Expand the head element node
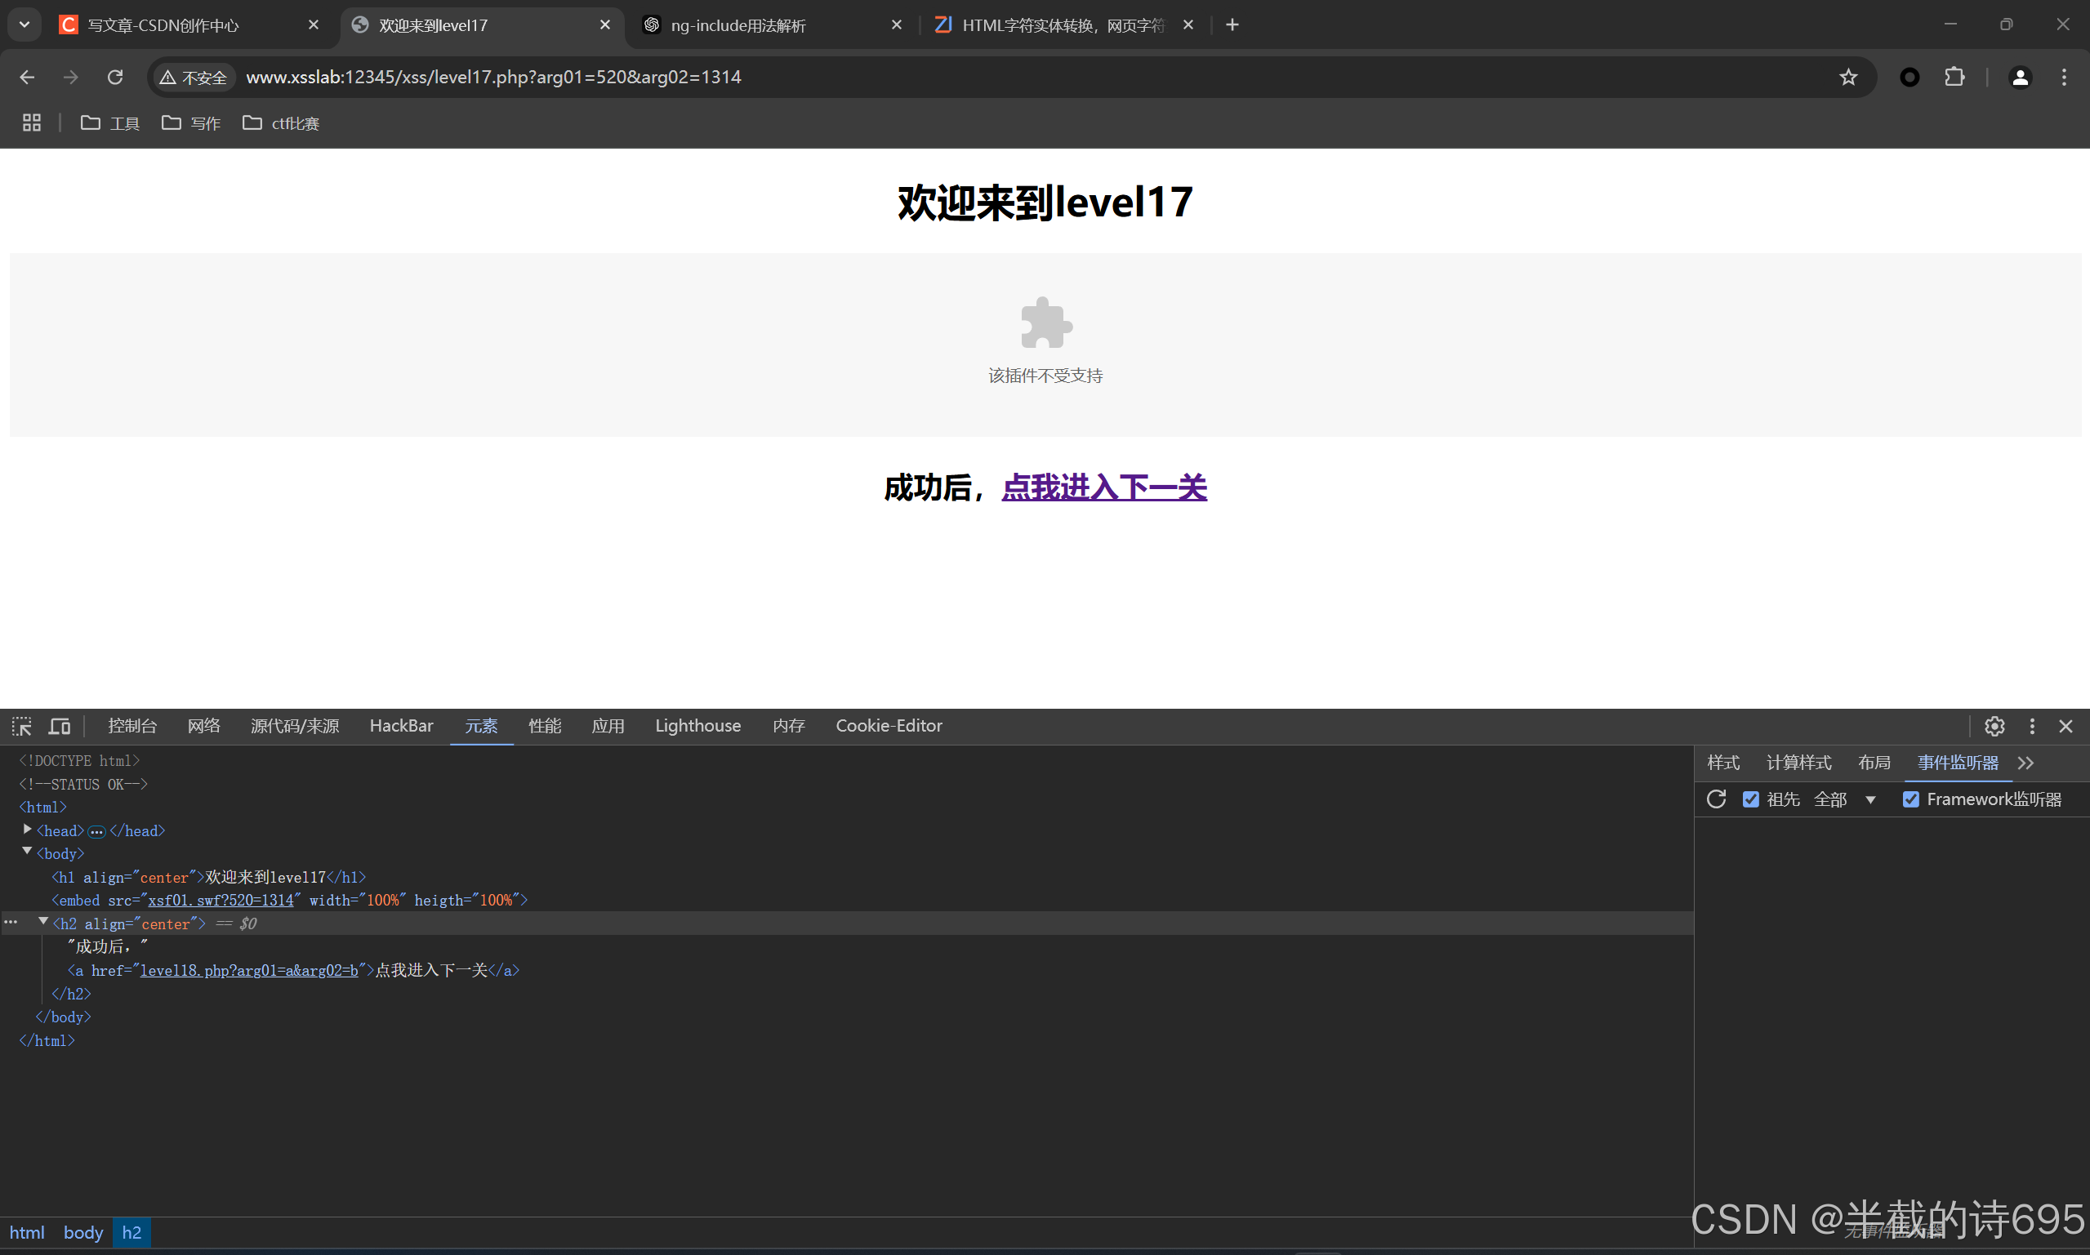2090x1255 pixels. pos(28,830)
